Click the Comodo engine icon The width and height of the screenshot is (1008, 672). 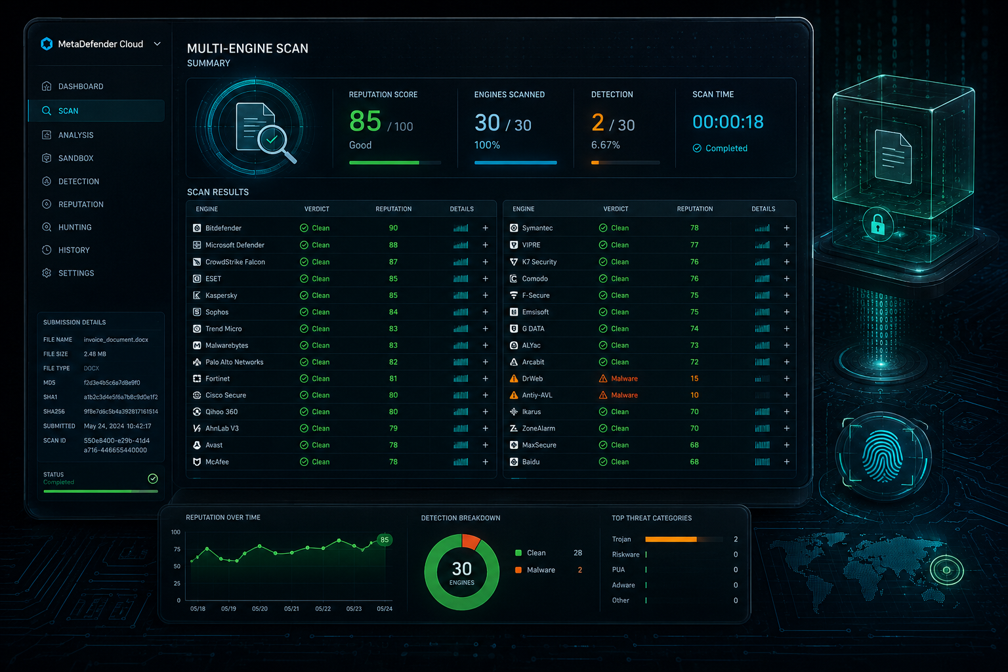tap(514, 279)
